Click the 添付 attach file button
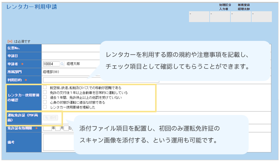Screen dimensions: 280x162 [51, 118]
